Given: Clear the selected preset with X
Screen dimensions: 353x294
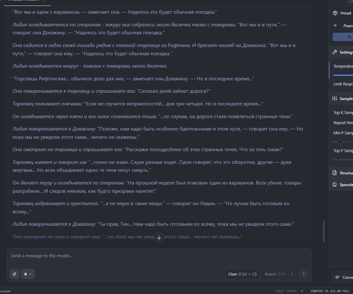Looking at the screenshot, I should (x=335, y=25).
